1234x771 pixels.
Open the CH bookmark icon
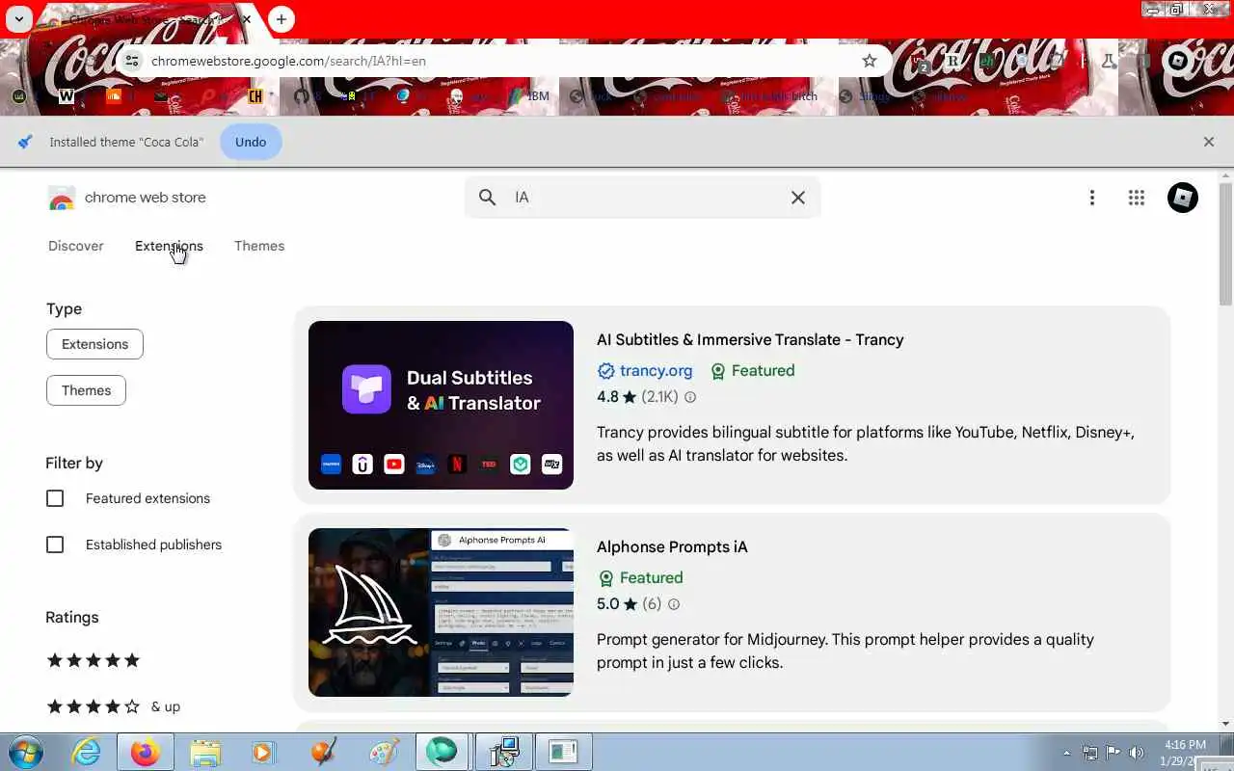tap(255, 96)
